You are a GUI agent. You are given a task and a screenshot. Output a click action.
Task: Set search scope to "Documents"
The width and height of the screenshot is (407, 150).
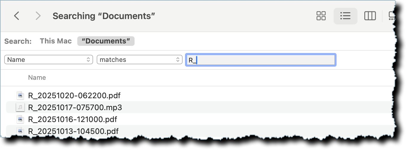tap(106, 41)
